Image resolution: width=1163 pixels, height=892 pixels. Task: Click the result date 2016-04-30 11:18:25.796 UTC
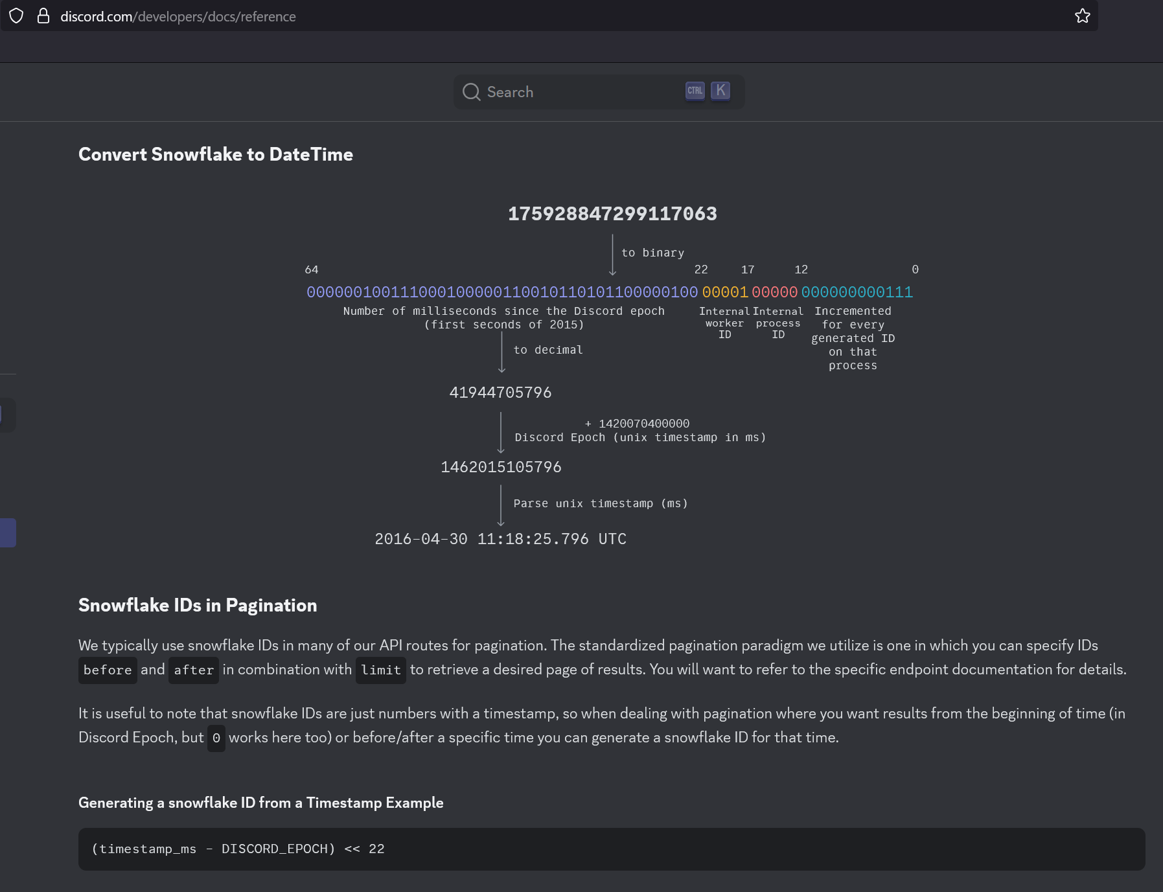500,539
